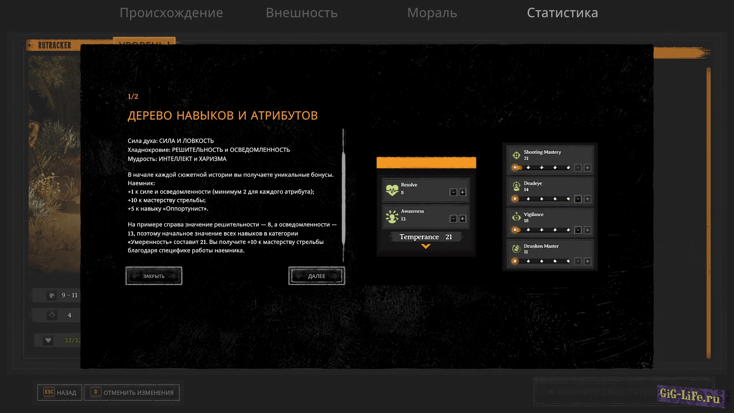The height and width of the screenshot is (413, 734).
Task: Expand the Temperance category arrow
Action: click(425, 247)
